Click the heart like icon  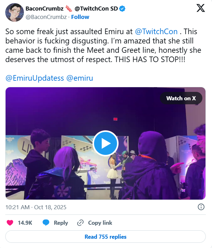(x=10, y=223)
